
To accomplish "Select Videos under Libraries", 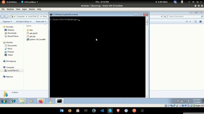I will 10,55.
